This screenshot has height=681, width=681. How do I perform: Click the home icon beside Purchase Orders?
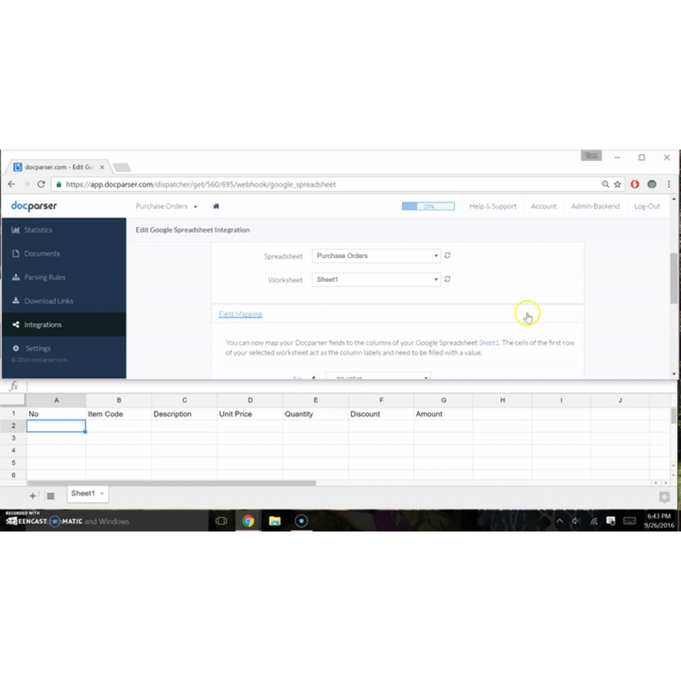[216, 206]
